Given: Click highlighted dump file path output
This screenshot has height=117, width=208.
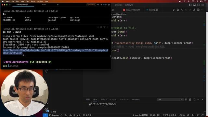Looking at the screenshot, I should point(56,52).
